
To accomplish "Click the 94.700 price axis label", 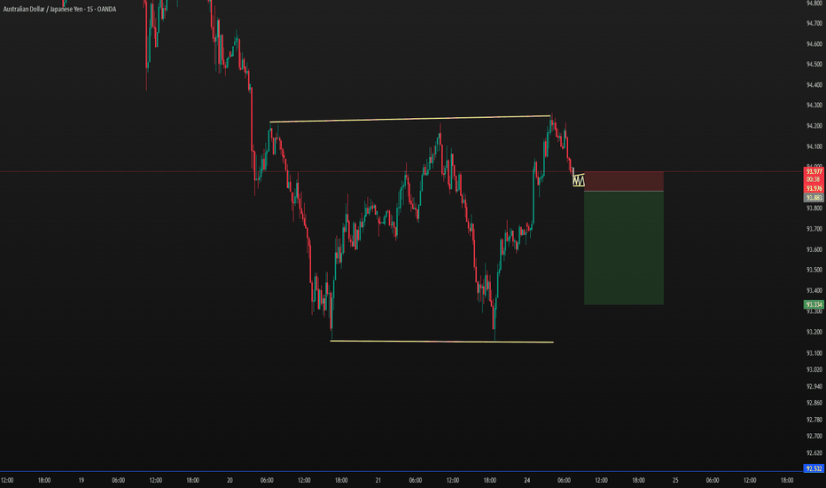I will [x=814, y=23].
